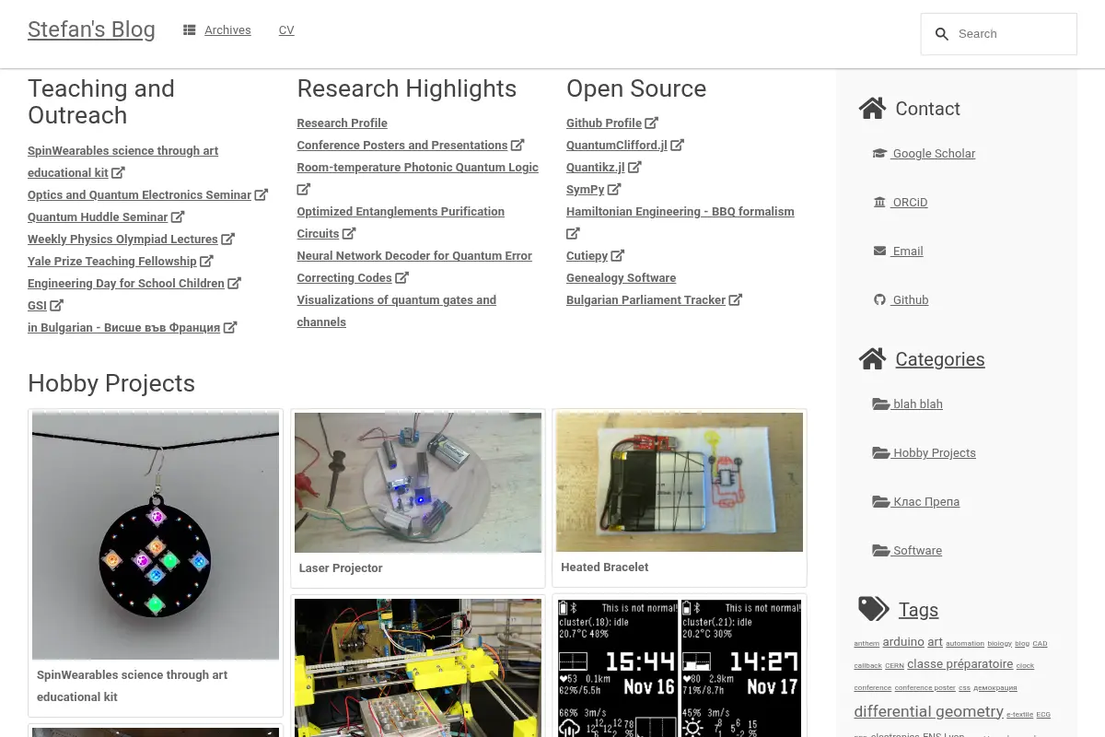The image size is (1105, 737).
Task: Click external-link icon after Weekly Physics Olympiad Lectures
Action: click(x=228, y=239)
